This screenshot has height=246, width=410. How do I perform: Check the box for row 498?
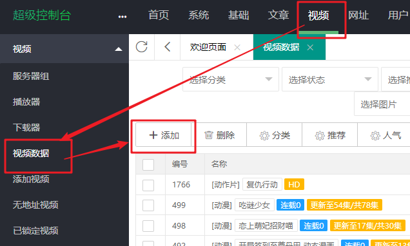coord(148,225)
